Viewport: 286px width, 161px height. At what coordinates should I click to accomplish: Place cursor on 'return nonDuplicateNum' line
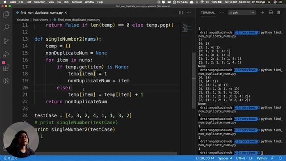point(76,102)
